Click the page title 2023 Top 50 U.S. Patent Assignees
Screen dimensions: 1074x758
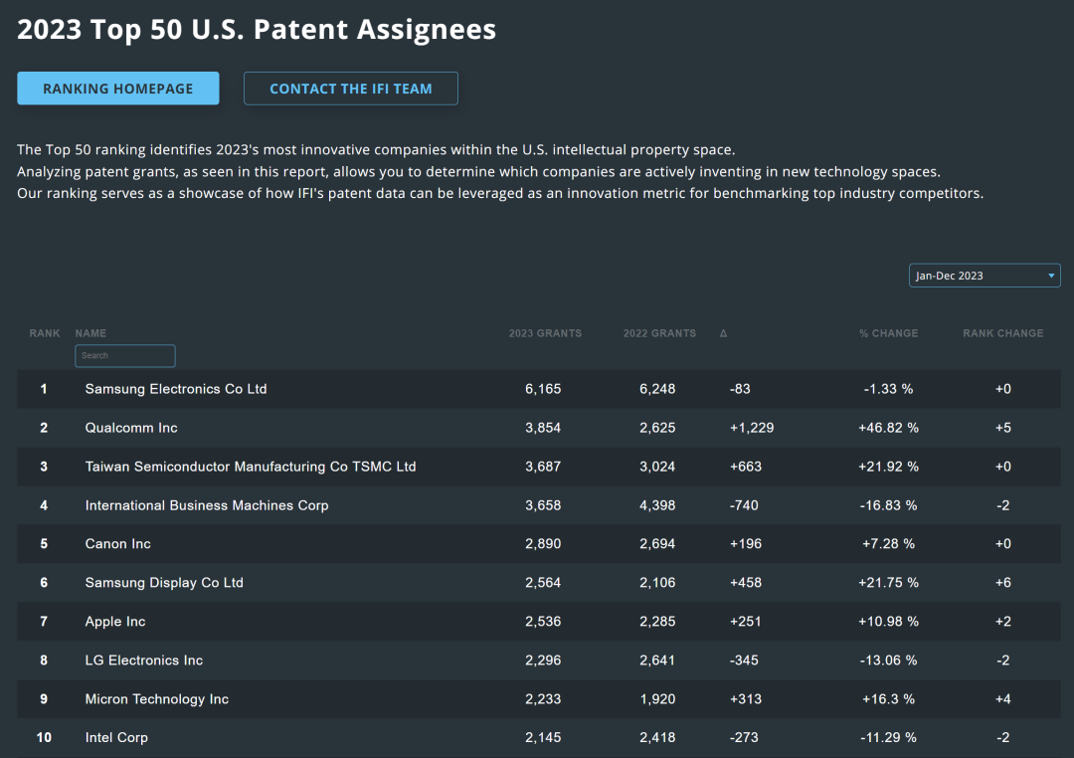click(x=257, y=30)
